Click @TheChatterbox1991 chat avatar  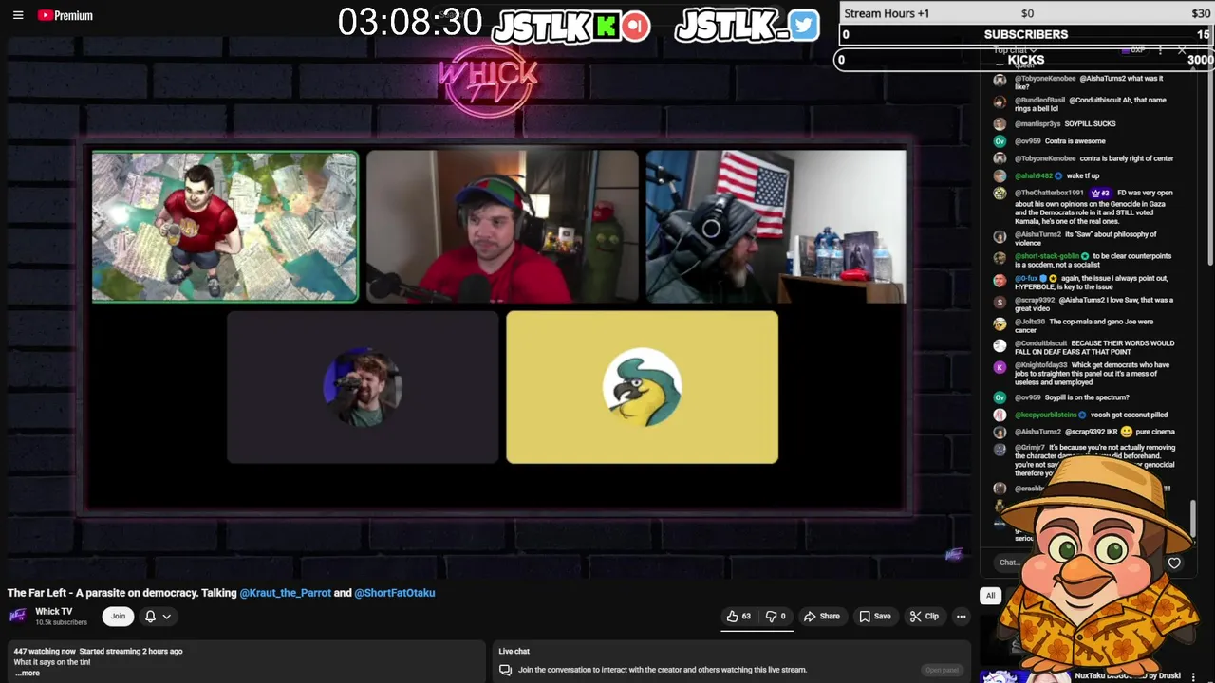point(1000,194)
